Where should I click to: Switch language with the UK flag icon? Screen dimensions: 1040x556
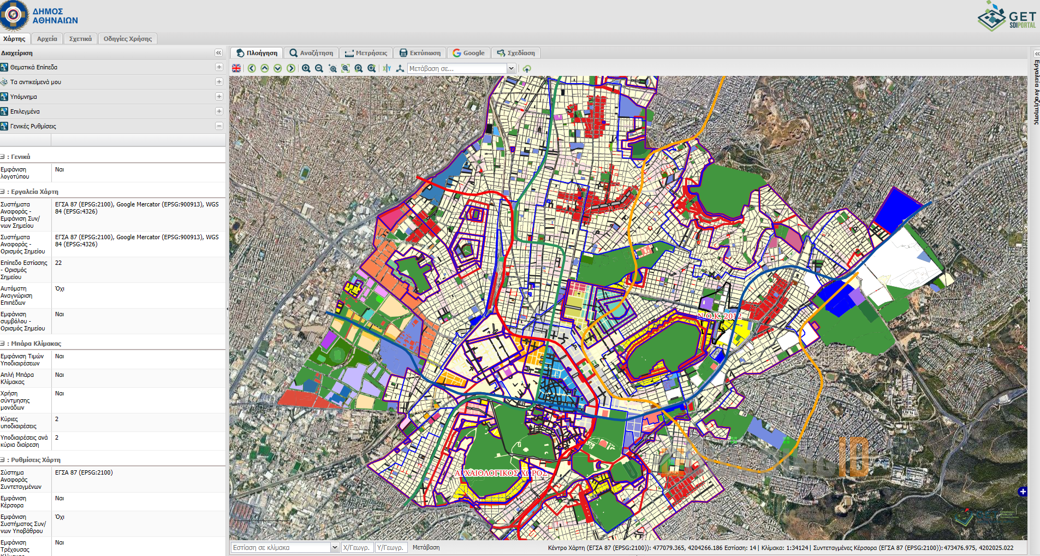(236, 68)
